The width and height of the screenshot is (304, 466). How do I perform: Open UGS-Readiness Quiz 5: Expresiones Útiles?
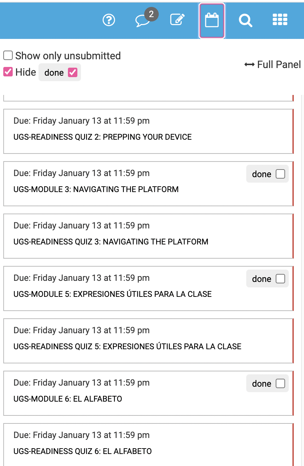pos(127,347)
